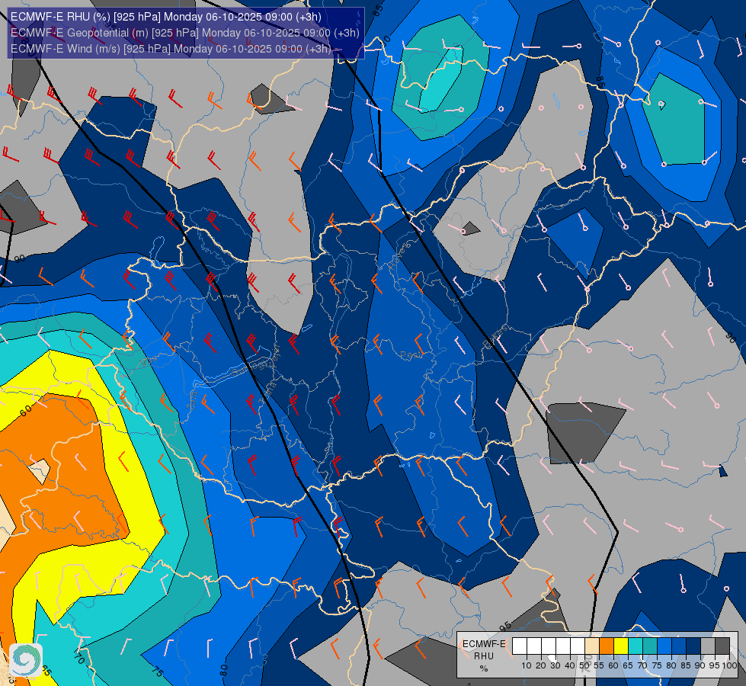Pick the medium blue 80-85 legend swatch
The width and height of the screenshot is (746, 686).
(x=679, y=646)
